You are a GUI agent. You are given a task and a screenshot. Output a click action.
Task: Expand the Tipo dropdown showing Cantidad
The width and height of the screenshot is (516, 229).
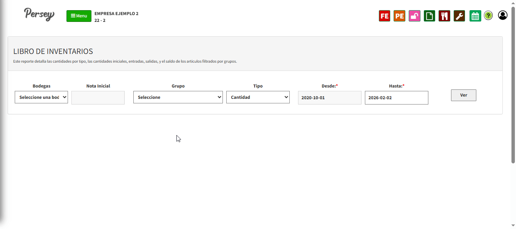pos(258,97)
